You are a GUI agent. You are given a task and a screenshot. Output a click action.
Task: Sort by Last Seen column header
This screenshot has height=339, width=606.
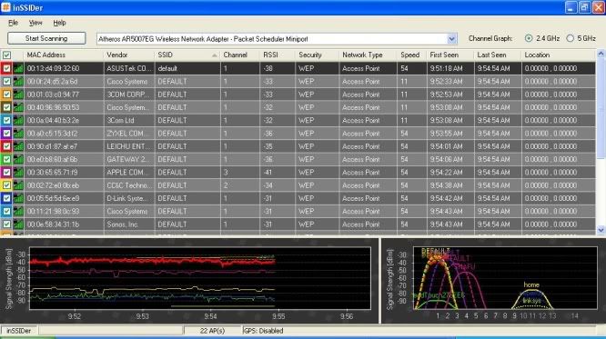(x=498, y=55)
